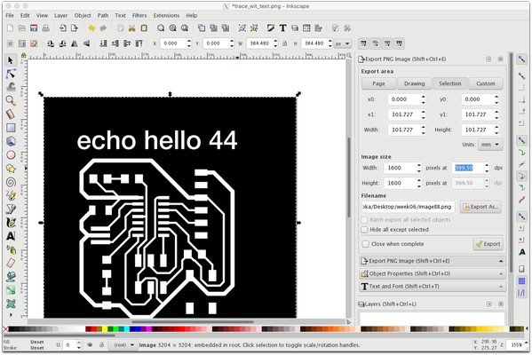Screen dimensions: 532x355
Task: Click the Filename input field
Action: click(x=409, y=207)
